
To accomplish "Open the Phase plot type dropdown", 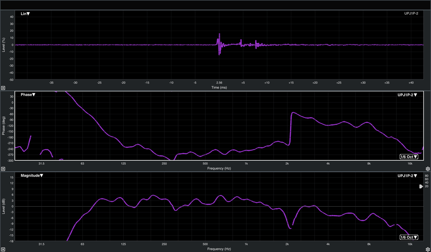I will (28, 95).
